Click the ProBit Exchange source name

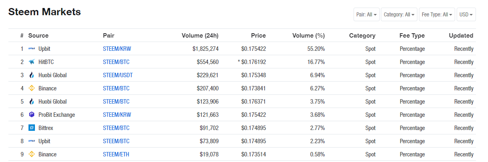(57, 115)
